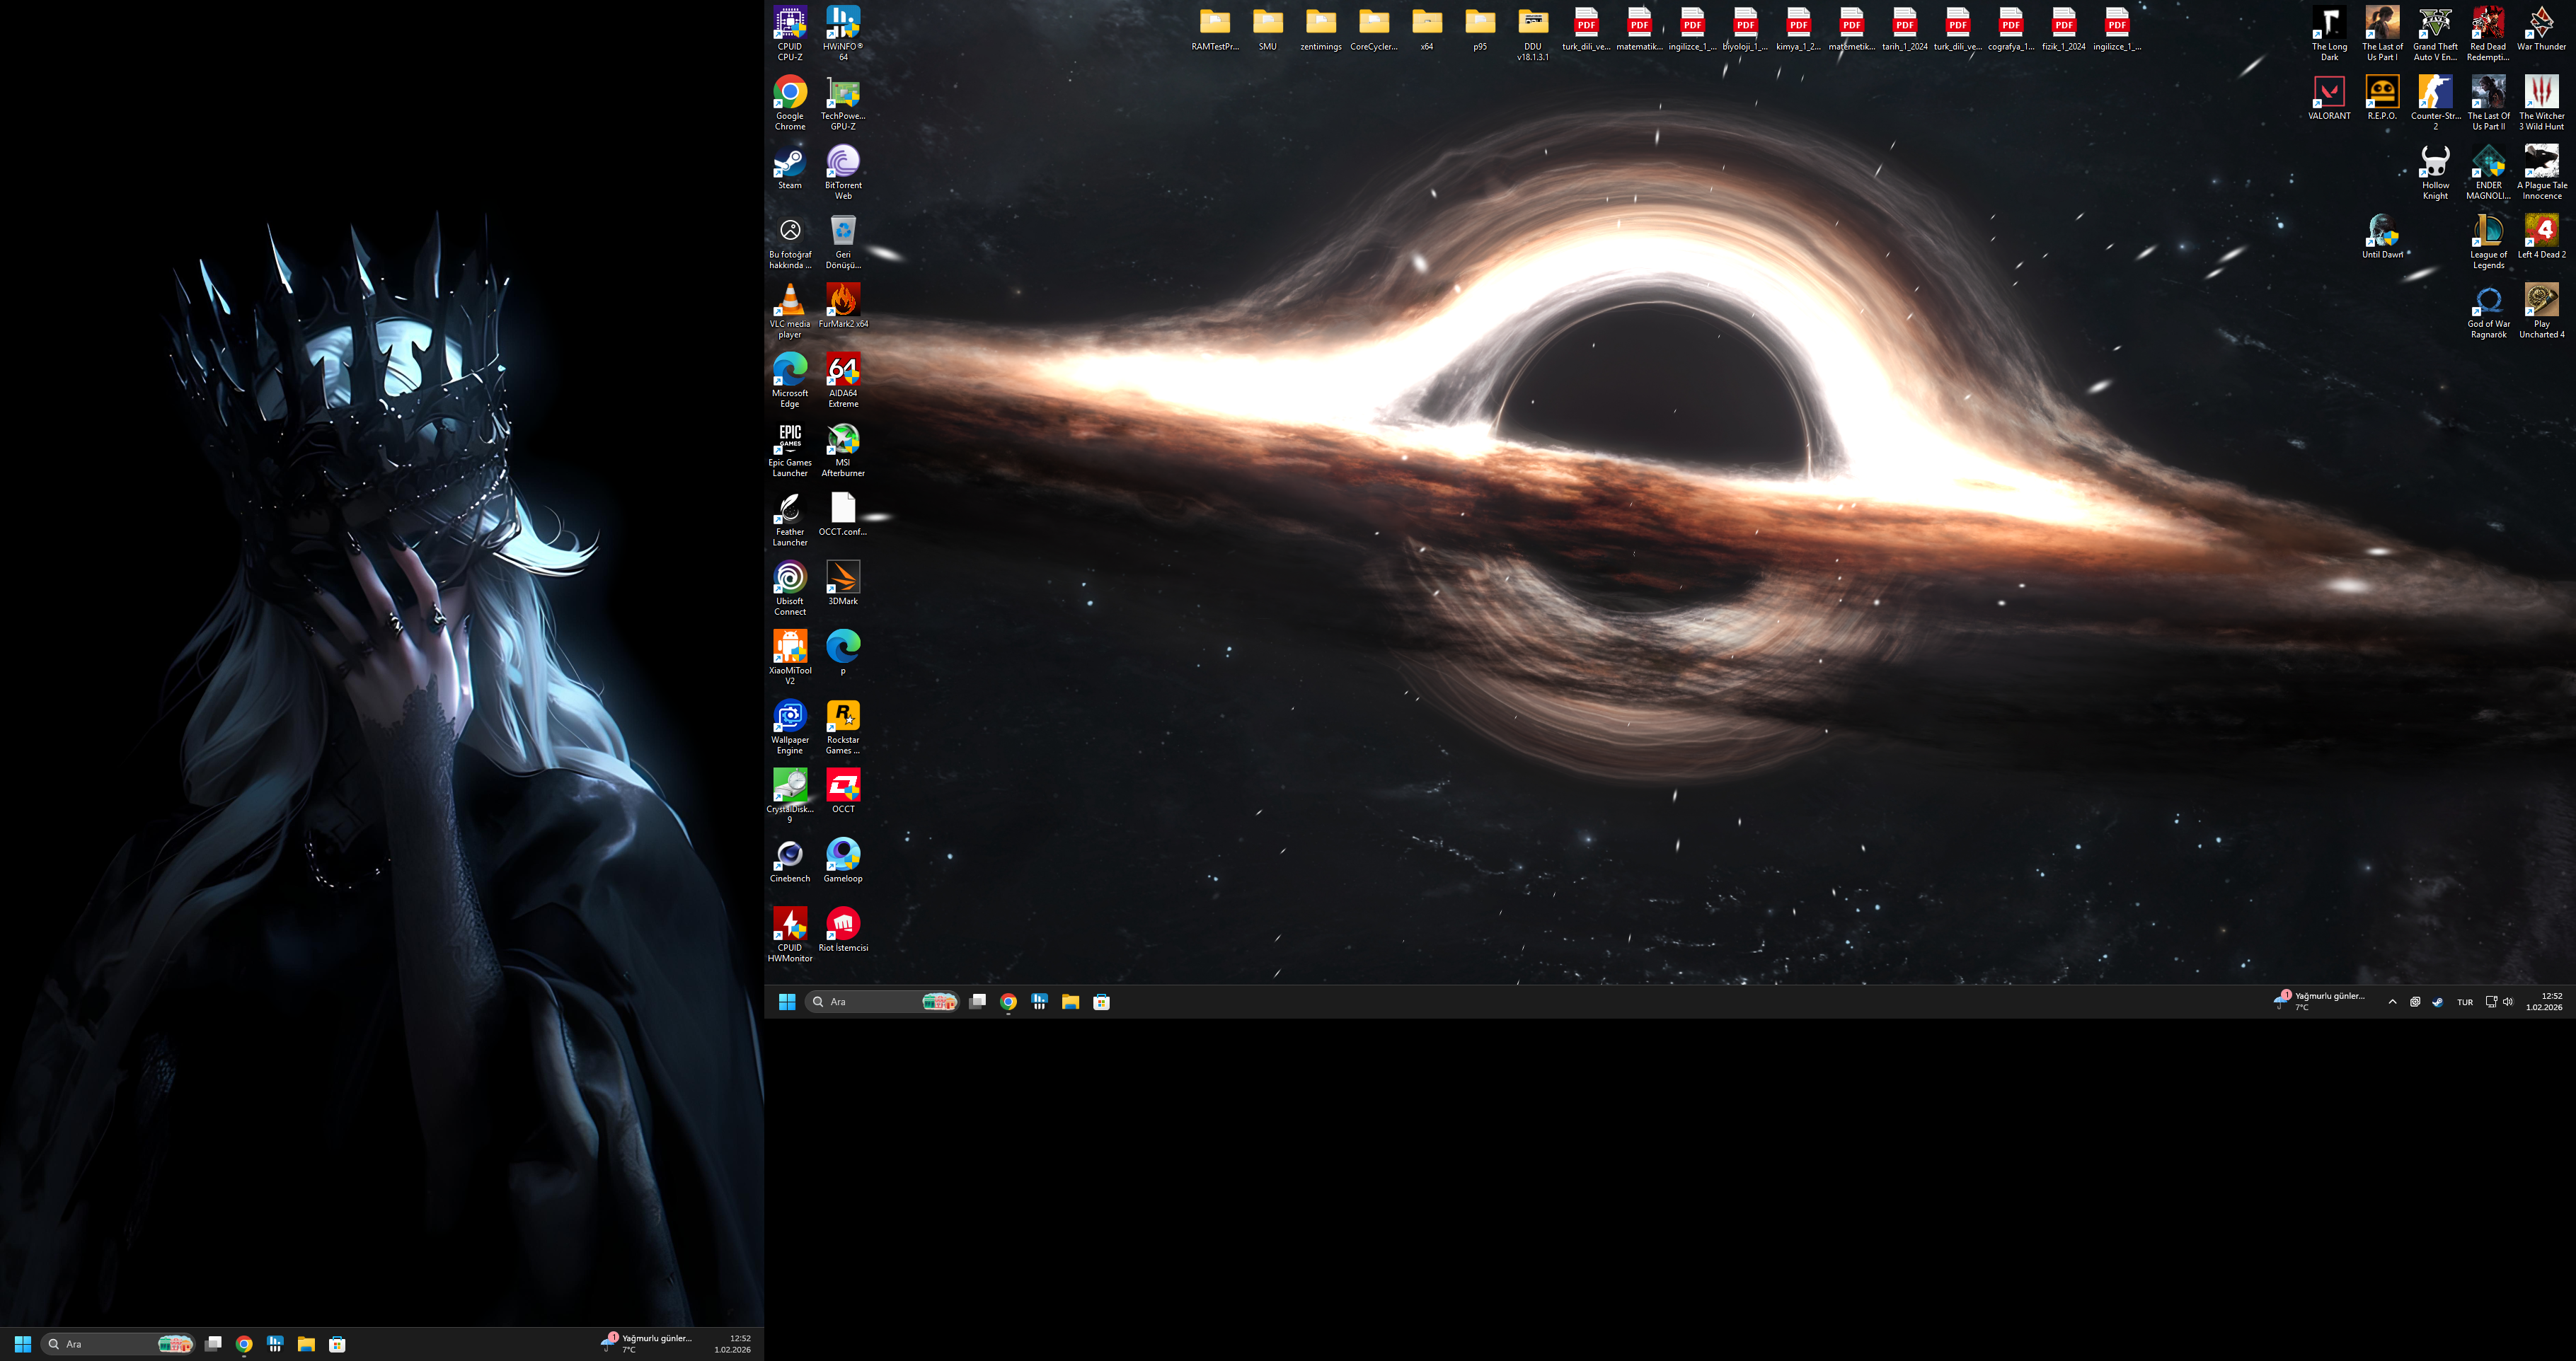Image resolution: width=2576 pixels, height=1361 pixels.
Task: Open the TUR keyboard language switcher
Action: click(2465, 1002)
